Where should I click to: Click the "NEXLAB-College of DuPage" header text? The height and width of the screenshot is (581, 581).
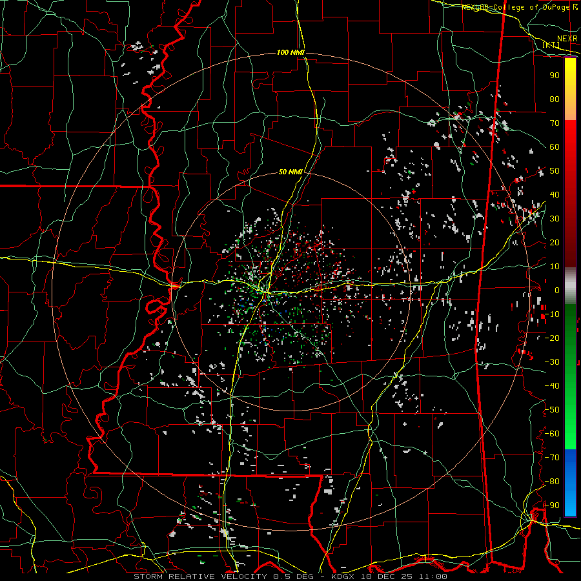click(x=515, y=7)
